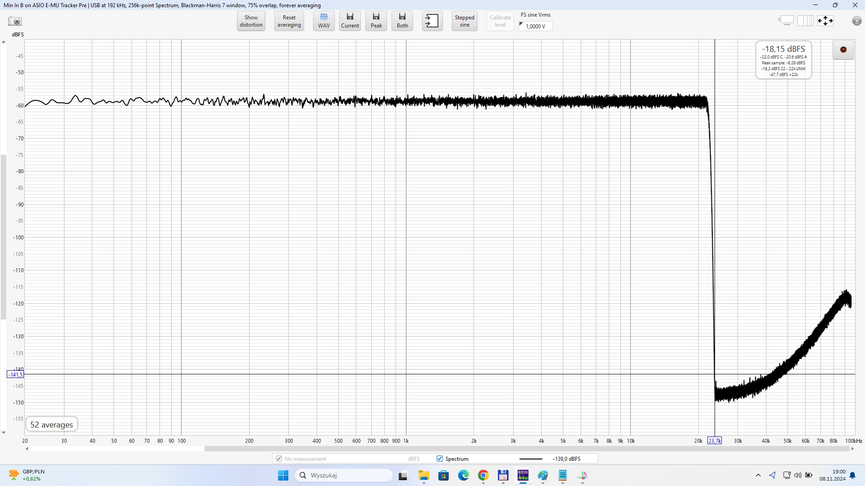The height and width of the screenshot is (486, 865).
Task: Click the vertical axis scrollbar thumb
Action: pyautogui.click(x=4, y=237)
